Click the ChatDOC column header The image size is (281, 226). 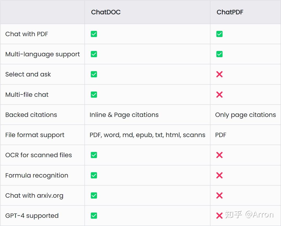[106, 12]
